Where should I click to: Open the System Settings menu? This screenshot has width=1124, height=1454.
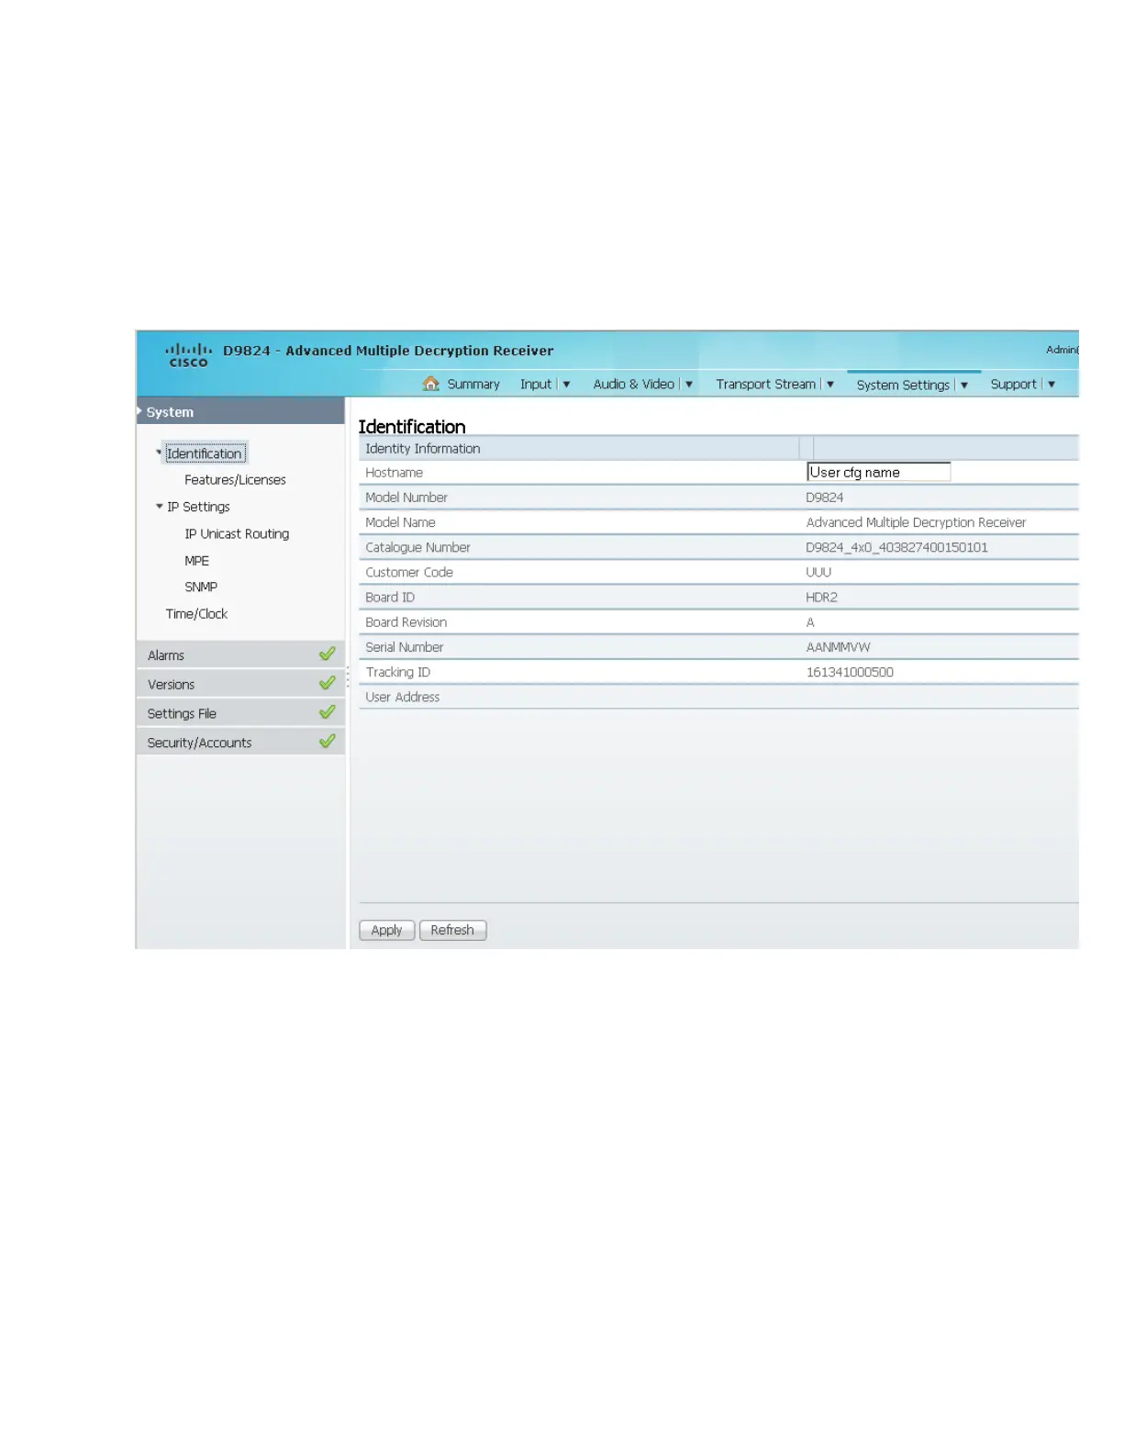903,386
